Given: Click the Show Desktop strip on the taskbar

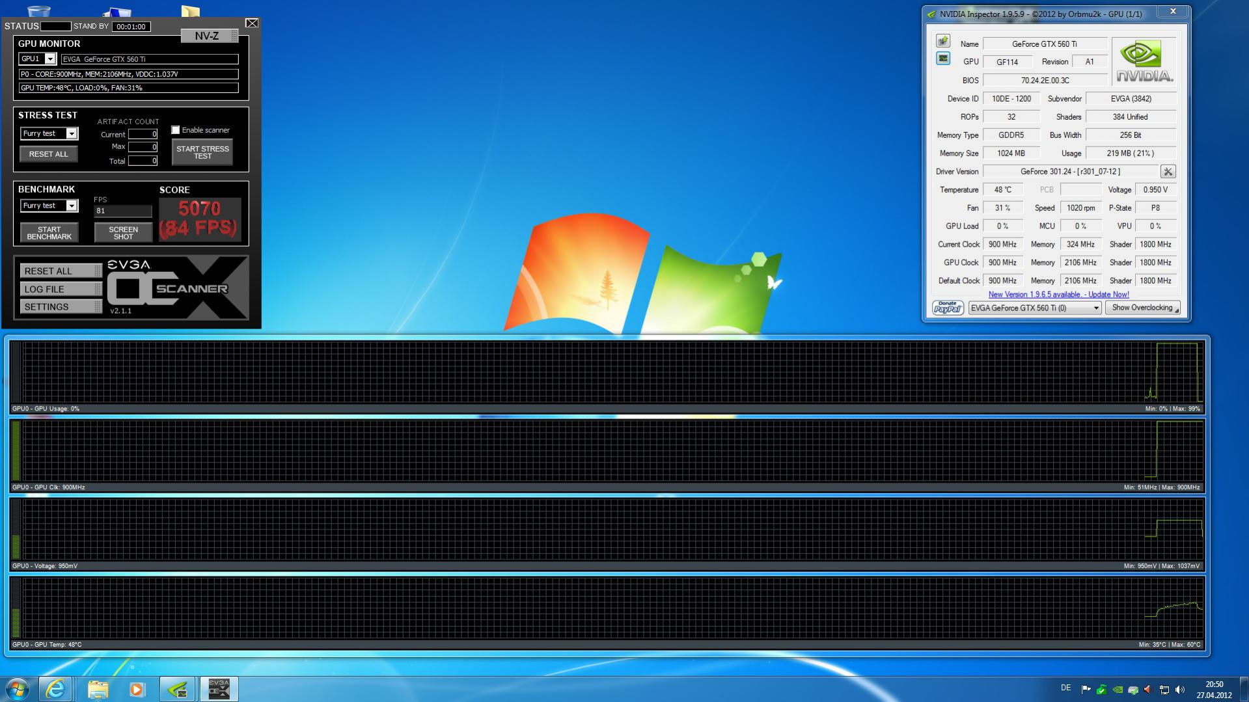Looking at the screenshot, I should 1244,688.
